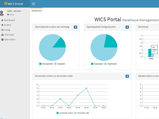Viewport: 159px width, 119px height.
Task: Collapse the Openstaande orders van vandaag panel
Action: pyautogui.click(x=76, y=27)
